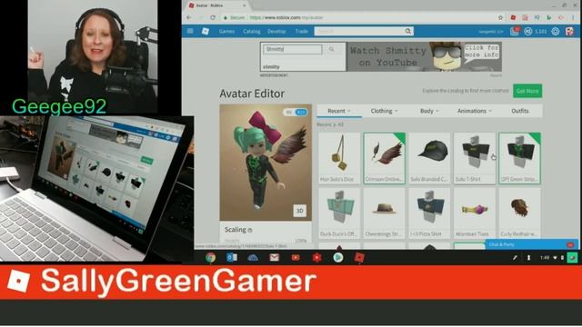Select the Hon Solo's Dice item
582x327 pixels.
click(x=339, y=158)
